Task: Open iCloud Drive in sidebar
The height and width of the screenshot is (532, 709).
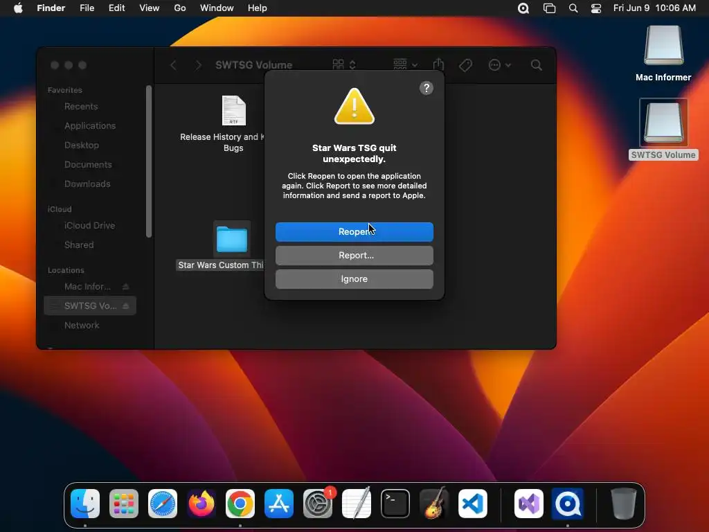Action: [x=89, y=225]
